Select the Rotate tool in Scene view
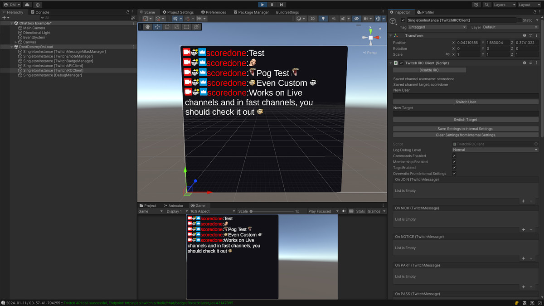This screenshot has height=306, width=544. (x=167, y=27)
